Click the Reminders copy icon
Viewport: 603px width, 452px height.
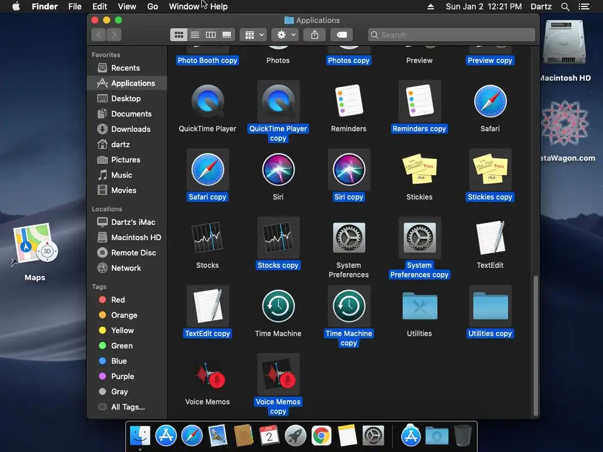pos(419,101)
